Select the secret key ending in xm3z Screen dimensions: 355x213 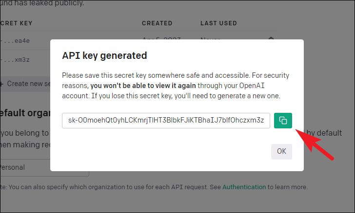15,60
